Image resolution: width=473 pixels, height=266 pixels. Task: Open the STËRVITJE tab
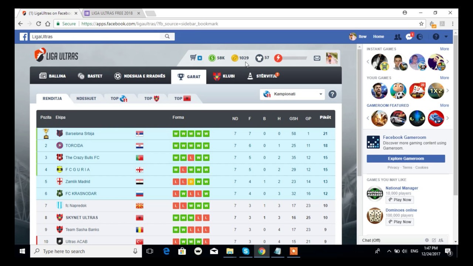coord(263,76)
